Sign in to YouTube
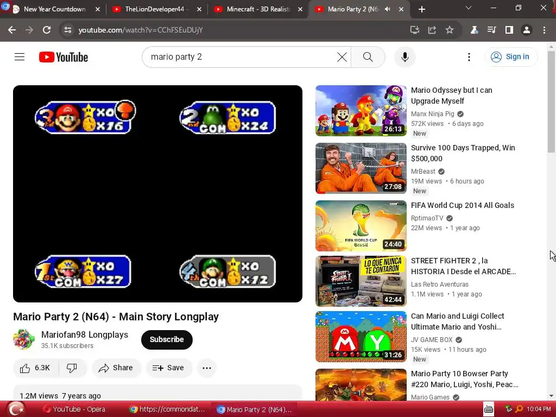The image size is (556, 417). coord(510,56)
